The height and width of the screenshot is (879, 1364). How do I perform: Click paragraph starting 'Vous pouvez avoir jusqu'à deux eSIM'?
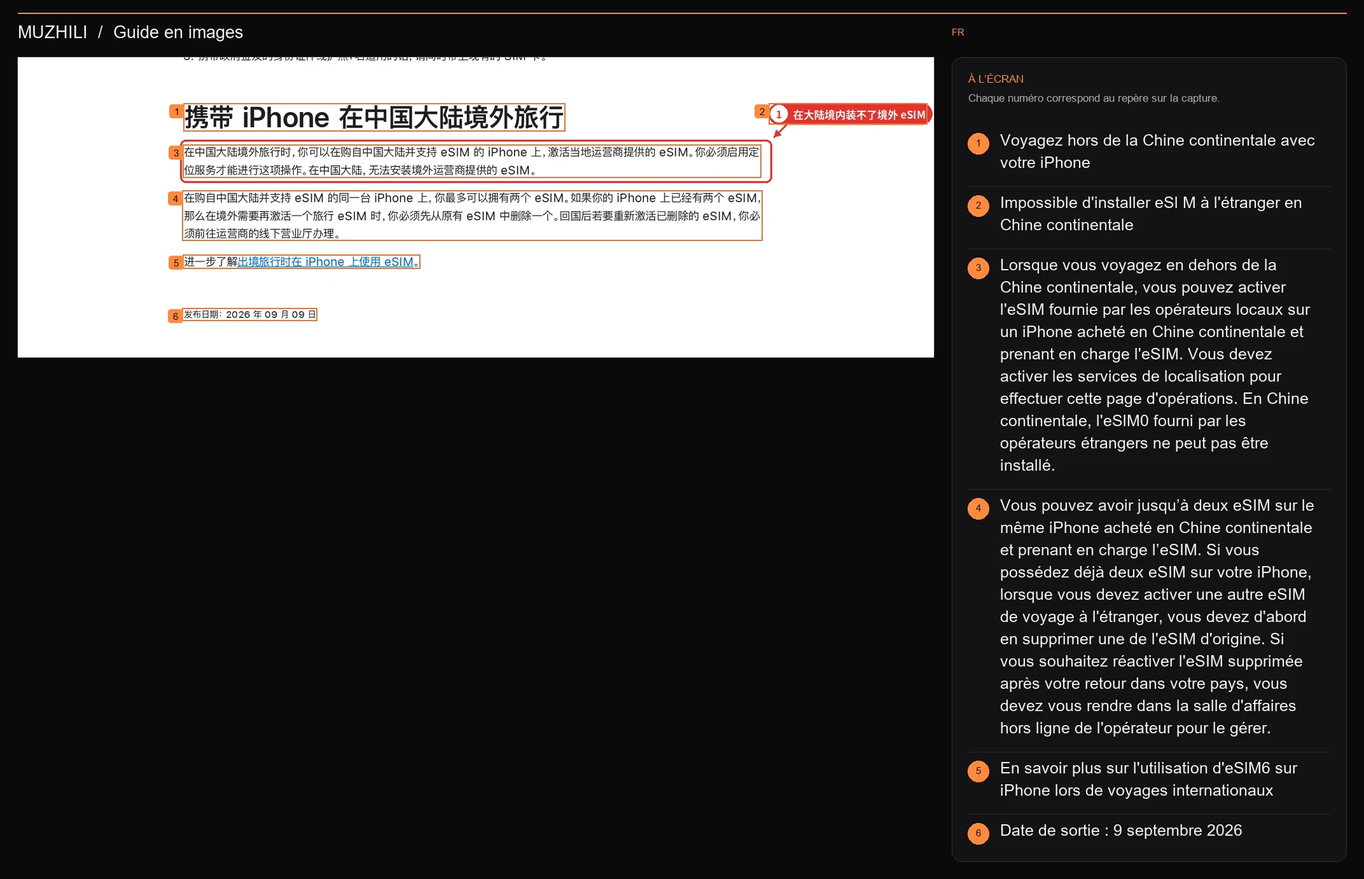[1157, 617]
